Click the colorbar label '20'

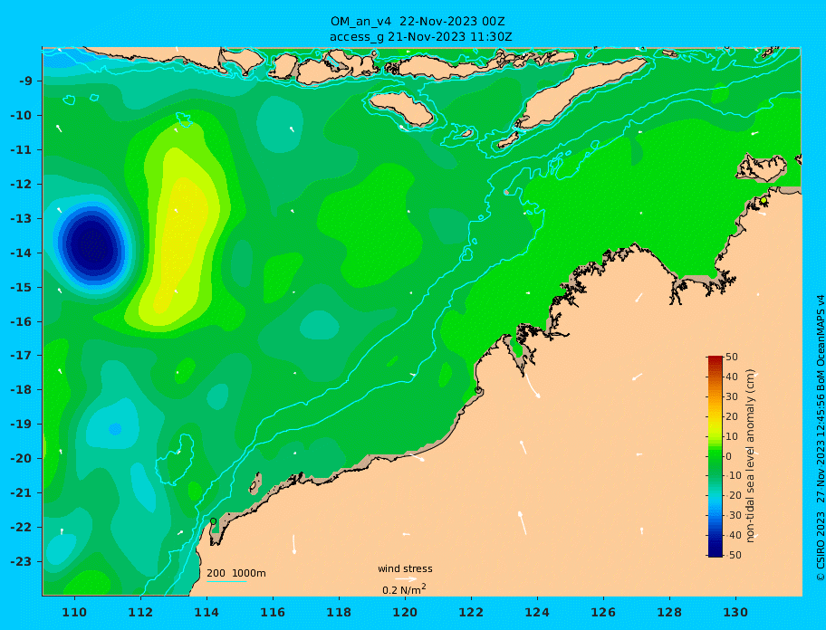point(732,416)
